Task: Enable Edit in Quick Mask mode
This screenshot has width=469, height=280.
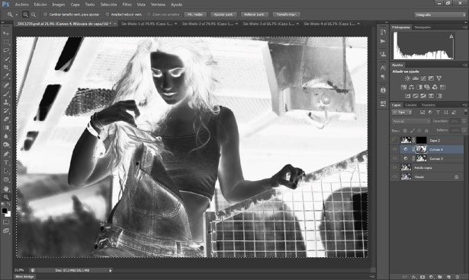Action: pos(6,222)
